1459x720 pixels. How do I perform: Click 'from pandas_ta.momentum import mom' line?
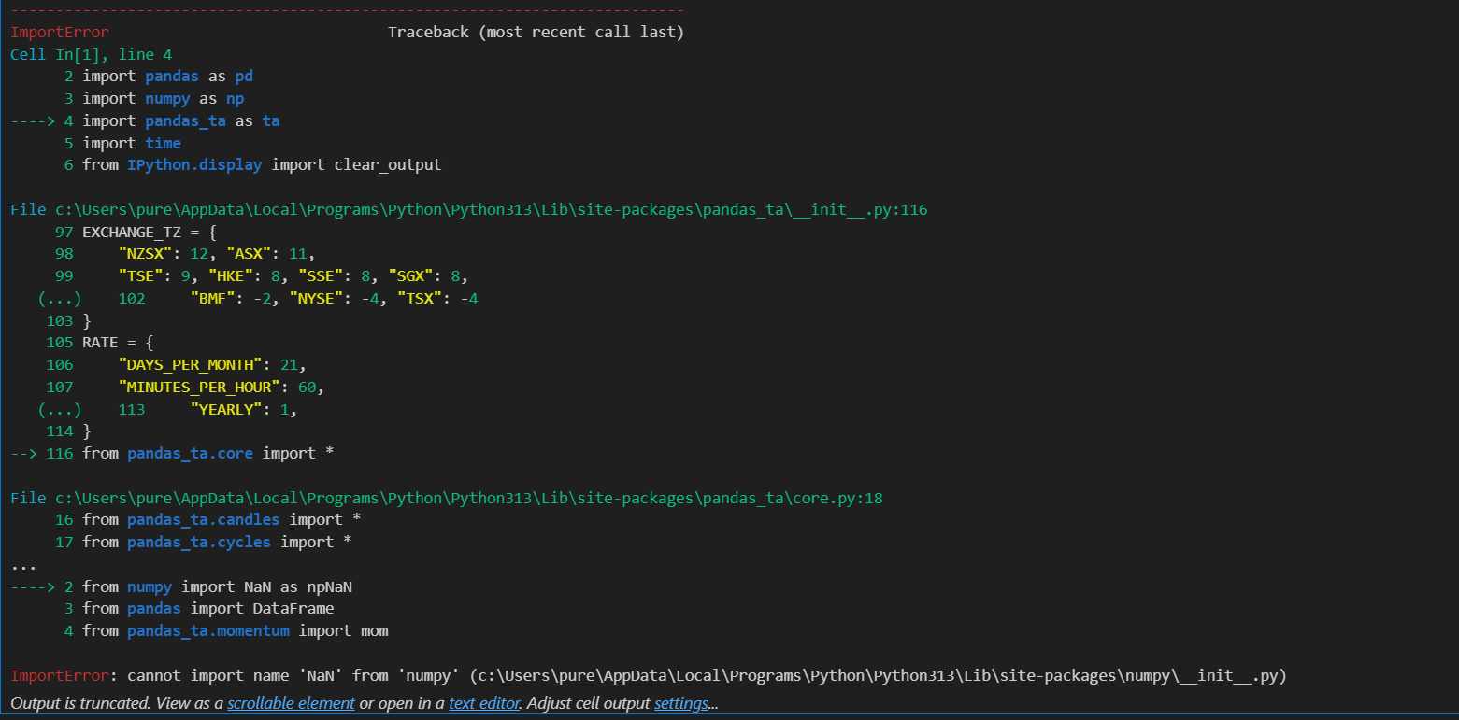tap(236, 631)
